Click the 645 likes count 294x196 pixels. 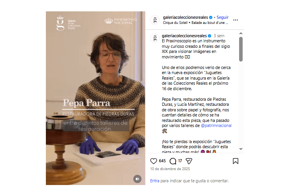point(162,161)
